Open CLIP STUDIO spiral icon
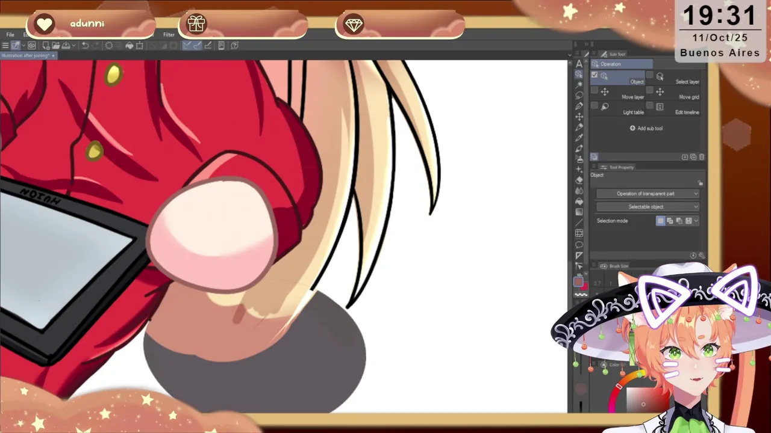 31,46
